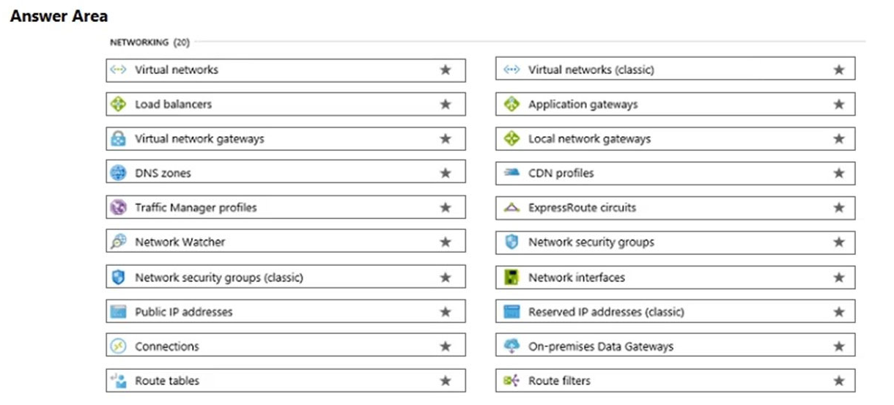
Task: Select the DNS zones globe icon
Action: coord(118,174)
